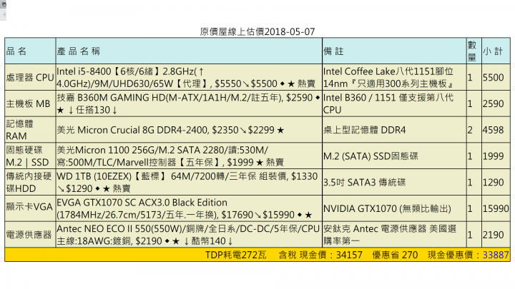This screenshot has width=515, height=289.
Task: Click the 3.5吋 SATA3 傳統碟 note cell
Action: coord(394,182)
